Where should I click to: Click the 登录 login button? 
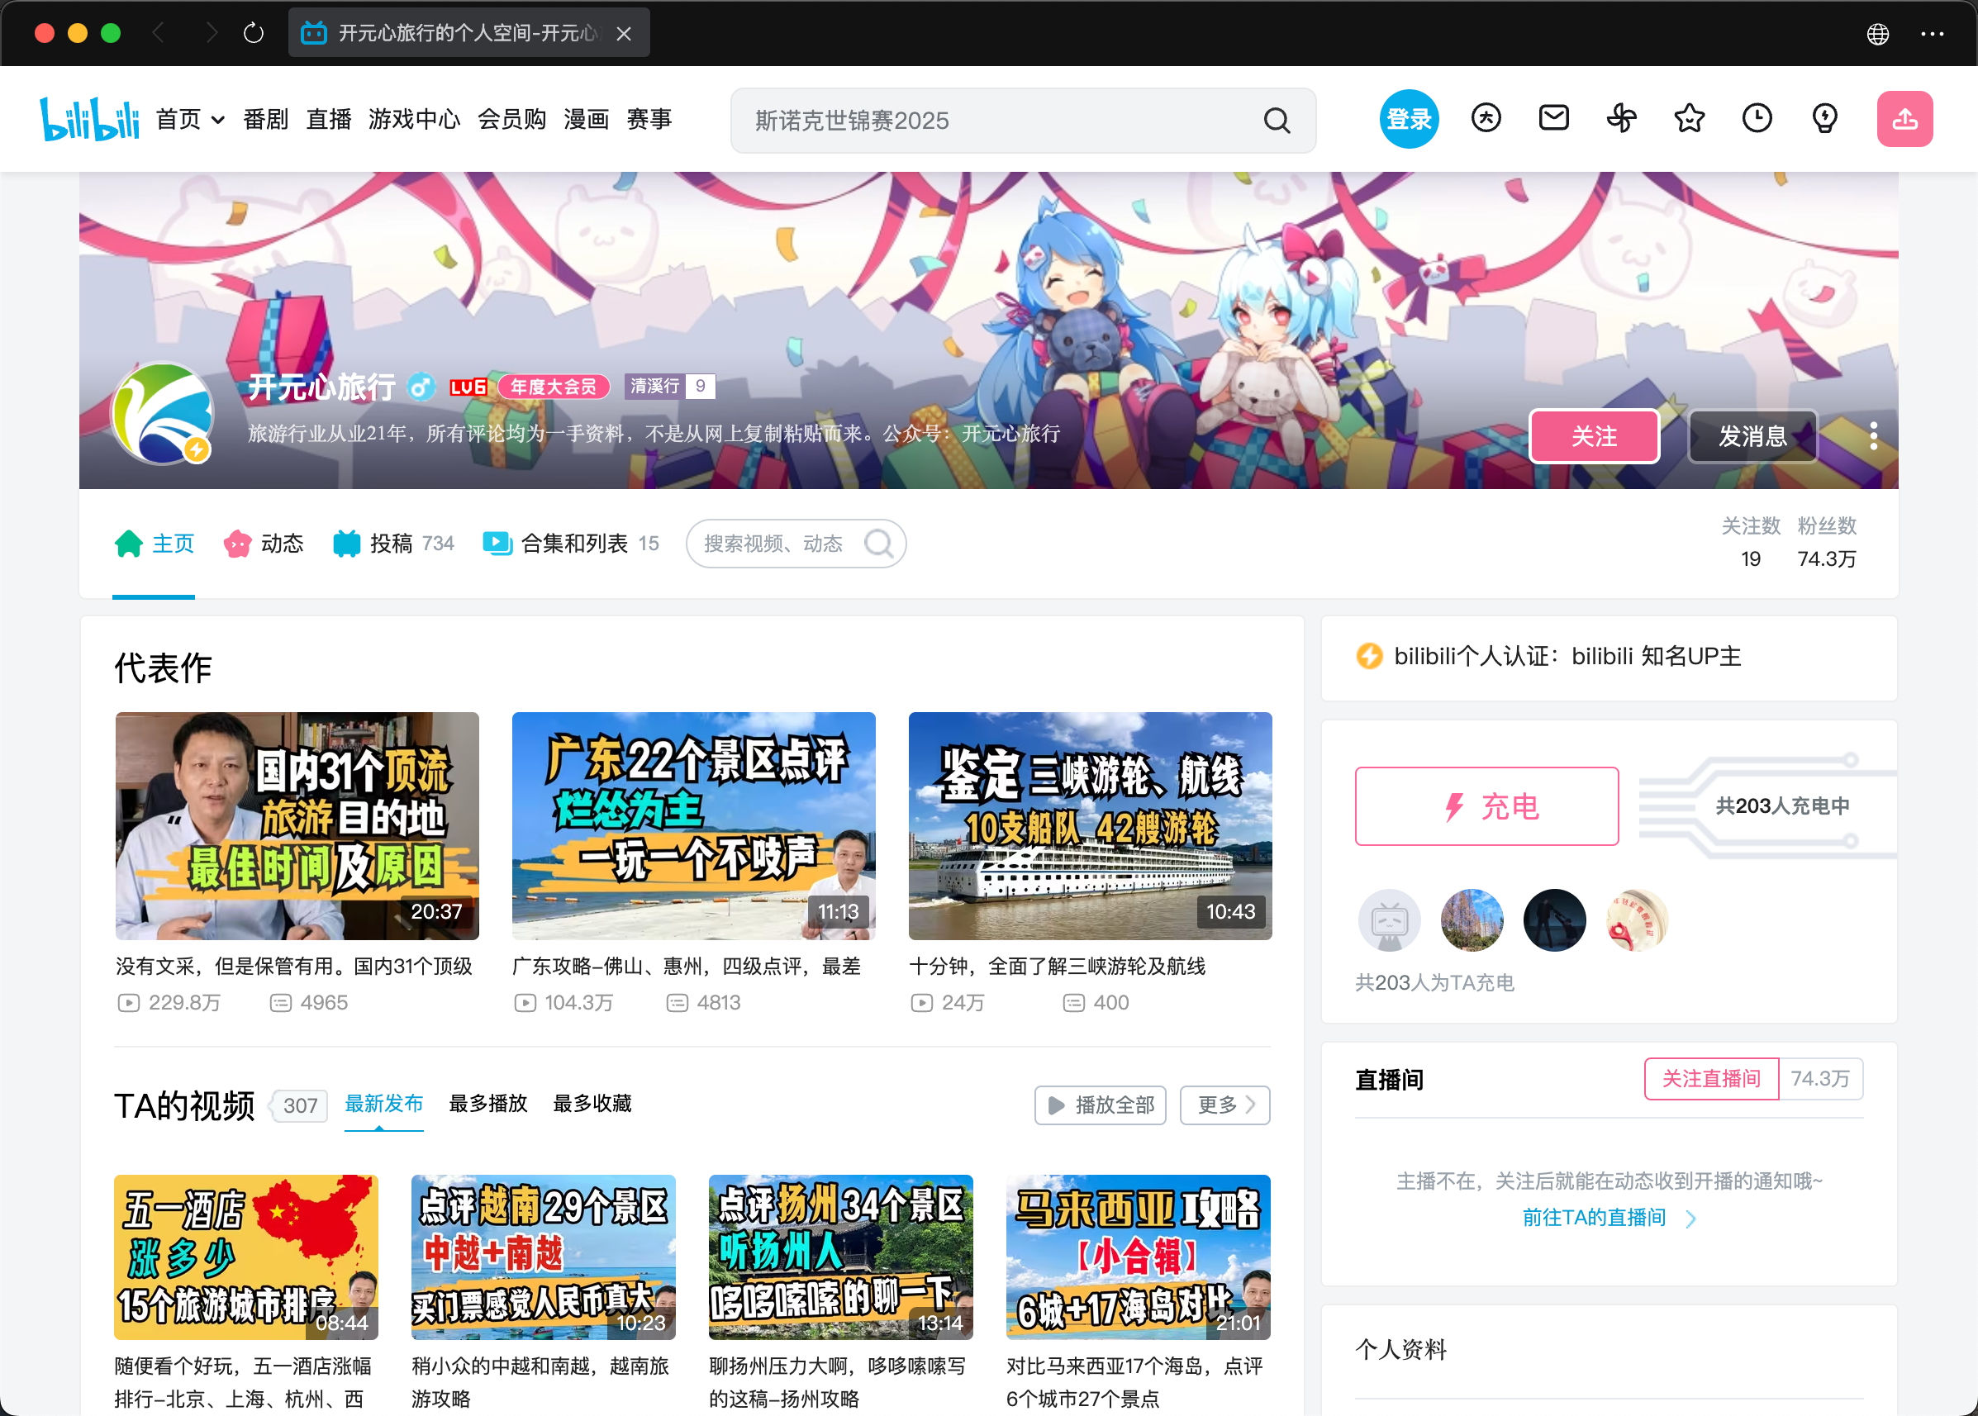1409,119
